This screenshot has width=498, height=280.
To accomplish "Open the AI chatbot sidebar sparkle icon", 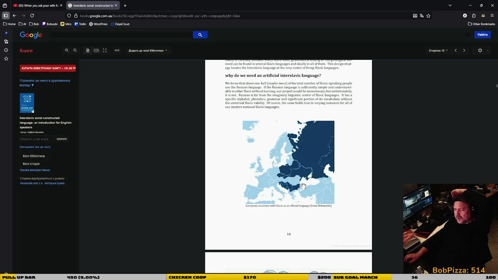I will click(6, 33).
